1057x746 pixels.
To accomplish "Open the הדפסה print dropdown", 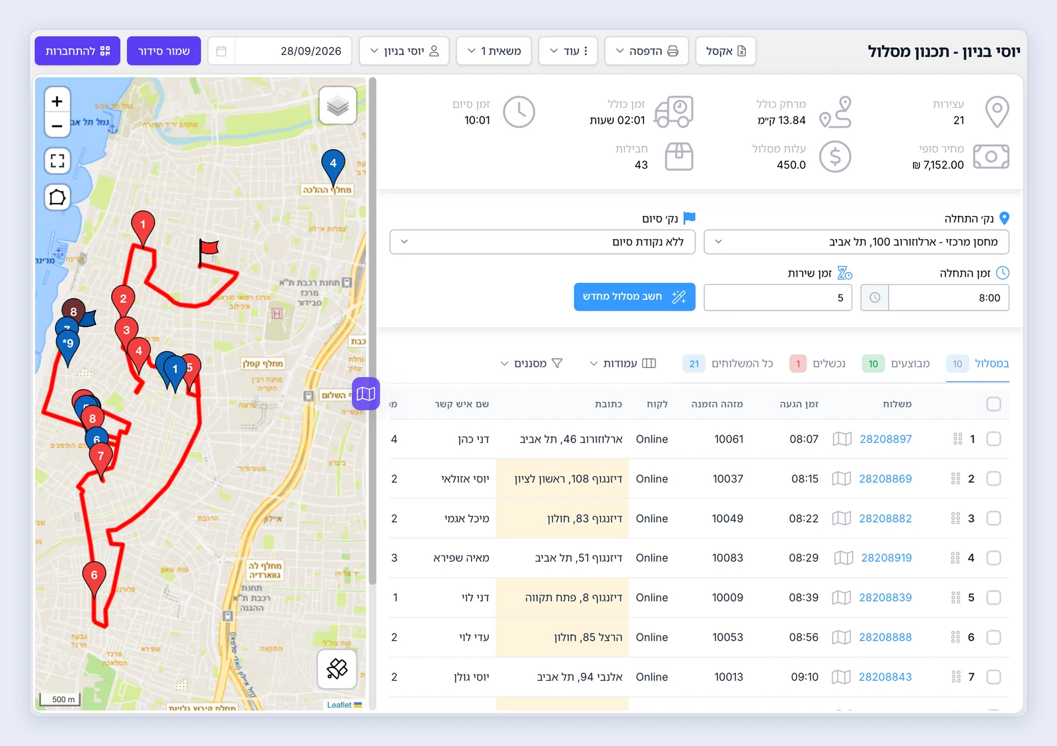I will [x=646, y=51].
